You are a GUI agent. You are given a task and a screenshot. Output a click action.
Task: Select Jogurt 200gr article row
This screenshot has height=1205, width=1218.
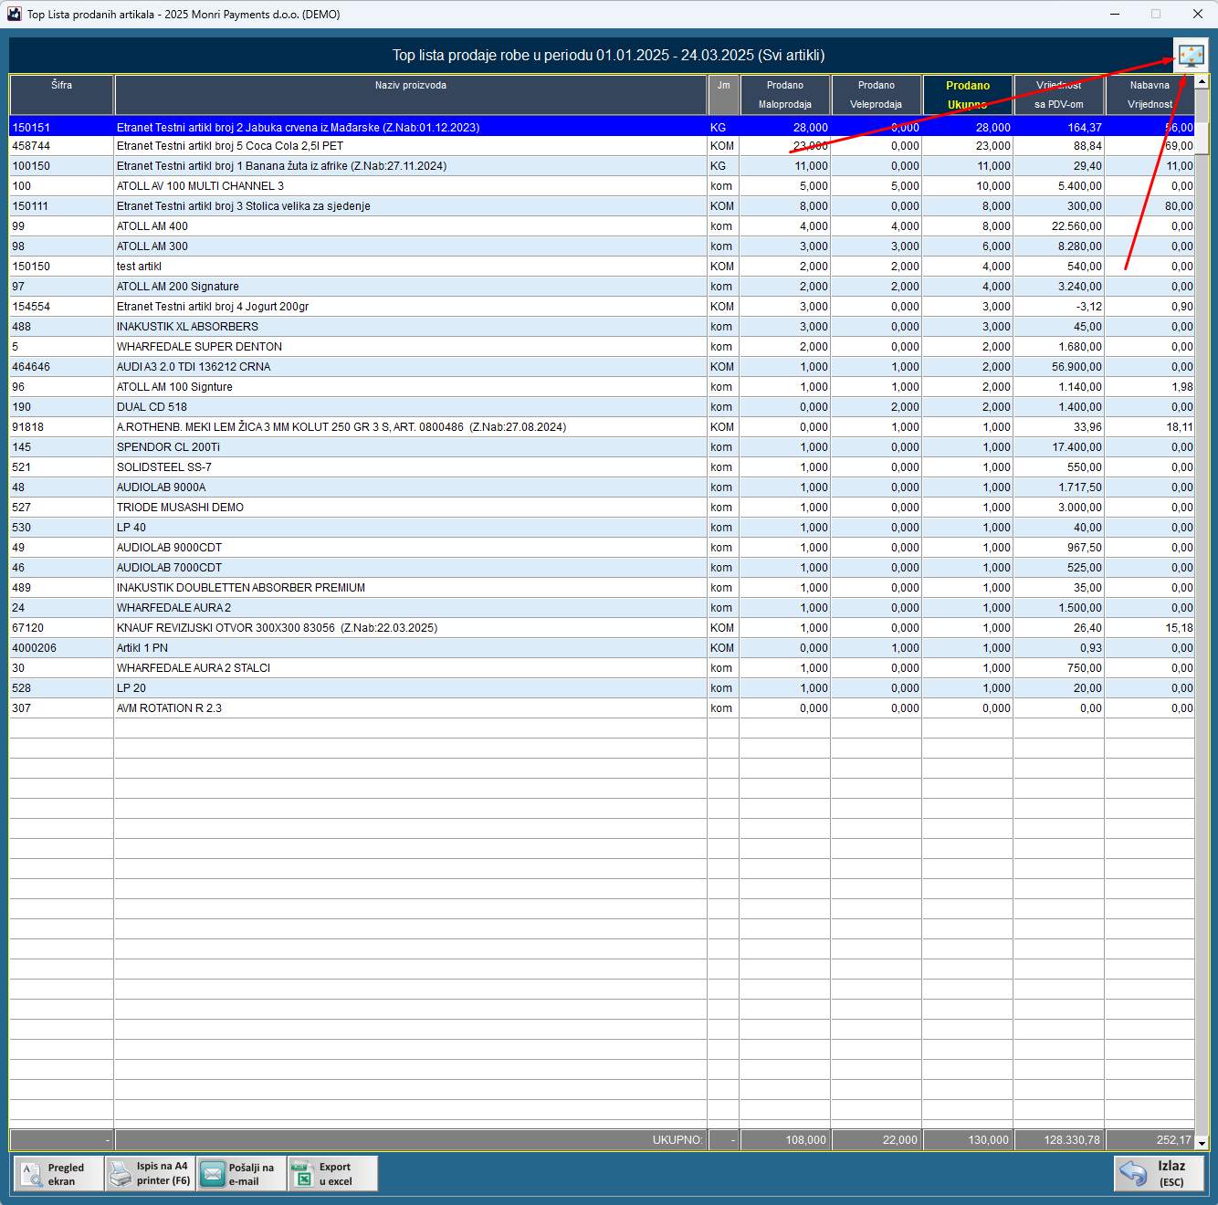602,307
